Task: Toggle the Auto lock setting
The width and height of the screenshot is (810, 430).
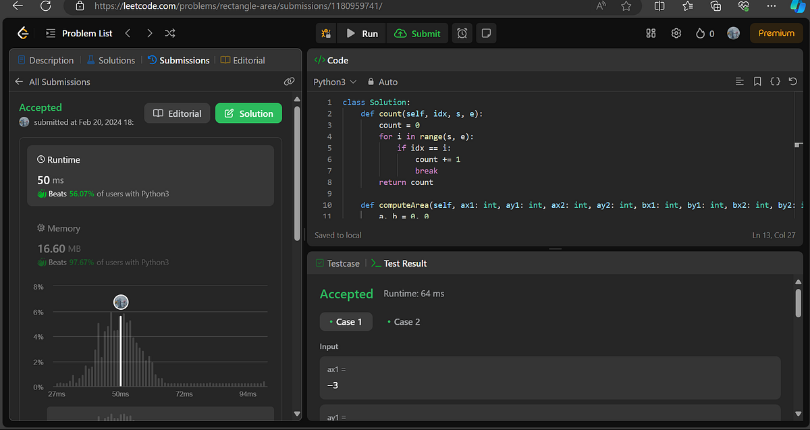Action: click(382, 82)
